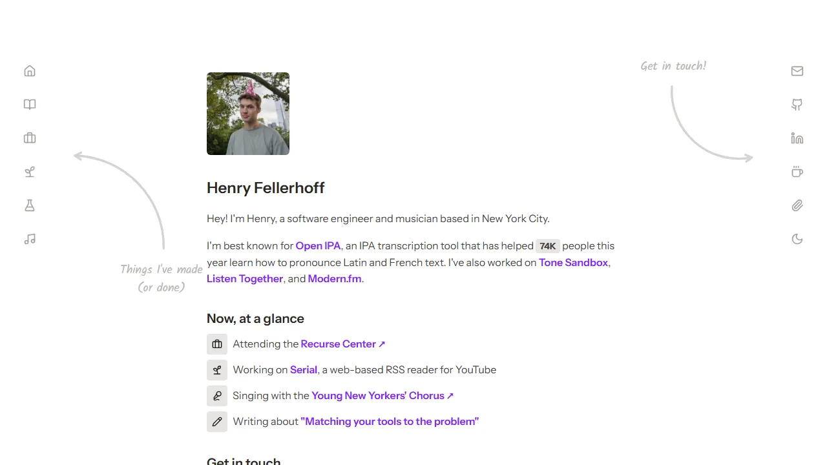The image size is (827, 465).
Task: Toggle dark mode with the moon icon
Action: click(797, 239)
